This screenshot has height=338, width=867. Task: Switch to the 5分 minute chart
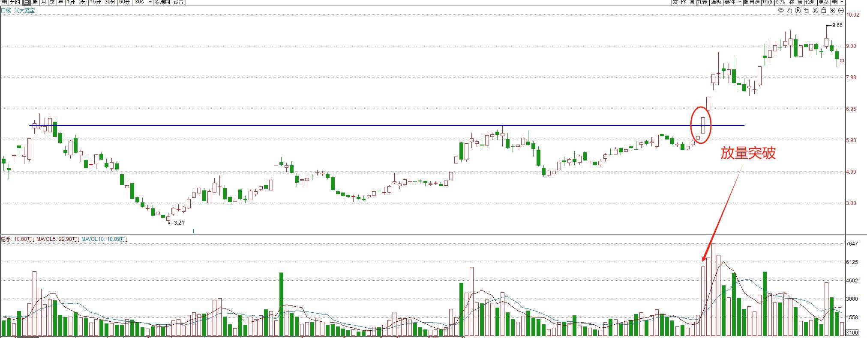83,2
